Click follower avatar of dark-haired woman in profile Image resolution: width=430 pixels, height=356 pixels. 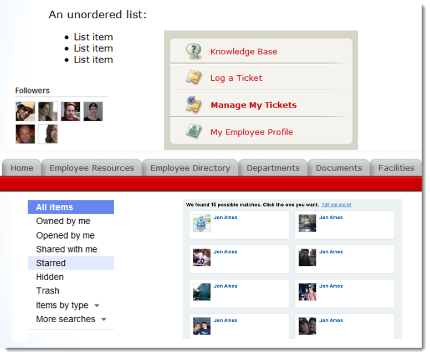click(48, 134)
